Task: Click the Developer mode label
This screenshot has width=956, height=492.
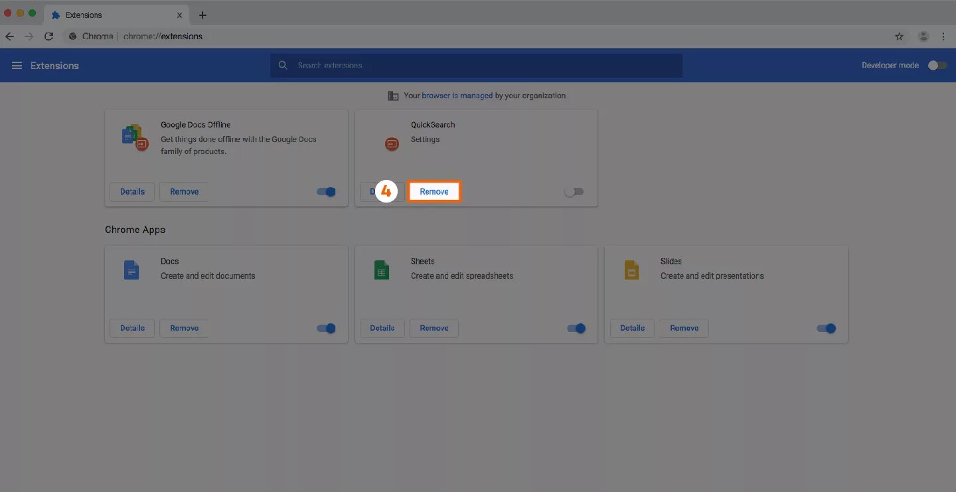Action: point(890,65)
